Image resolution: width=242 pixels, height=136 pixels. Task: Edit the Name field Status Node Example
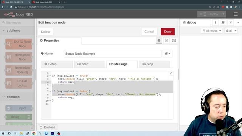(x=113, y=54)
